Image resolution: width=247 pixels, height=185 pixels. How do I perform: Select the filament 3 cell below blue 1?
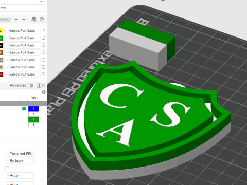point(33,114)
